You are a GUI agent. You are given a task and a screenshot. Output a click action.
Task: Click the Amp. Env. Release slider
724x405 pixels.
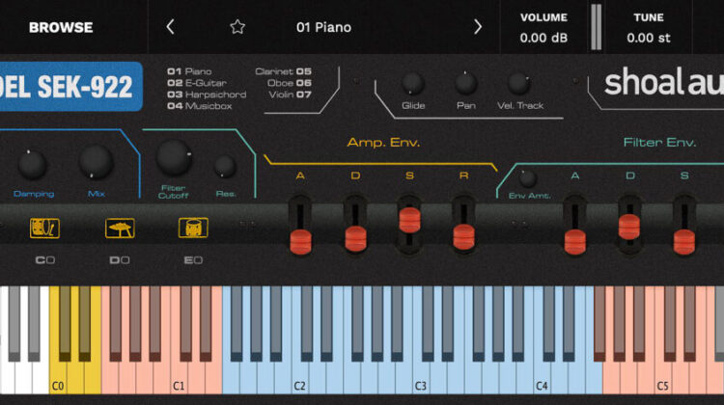coord(463,237)
